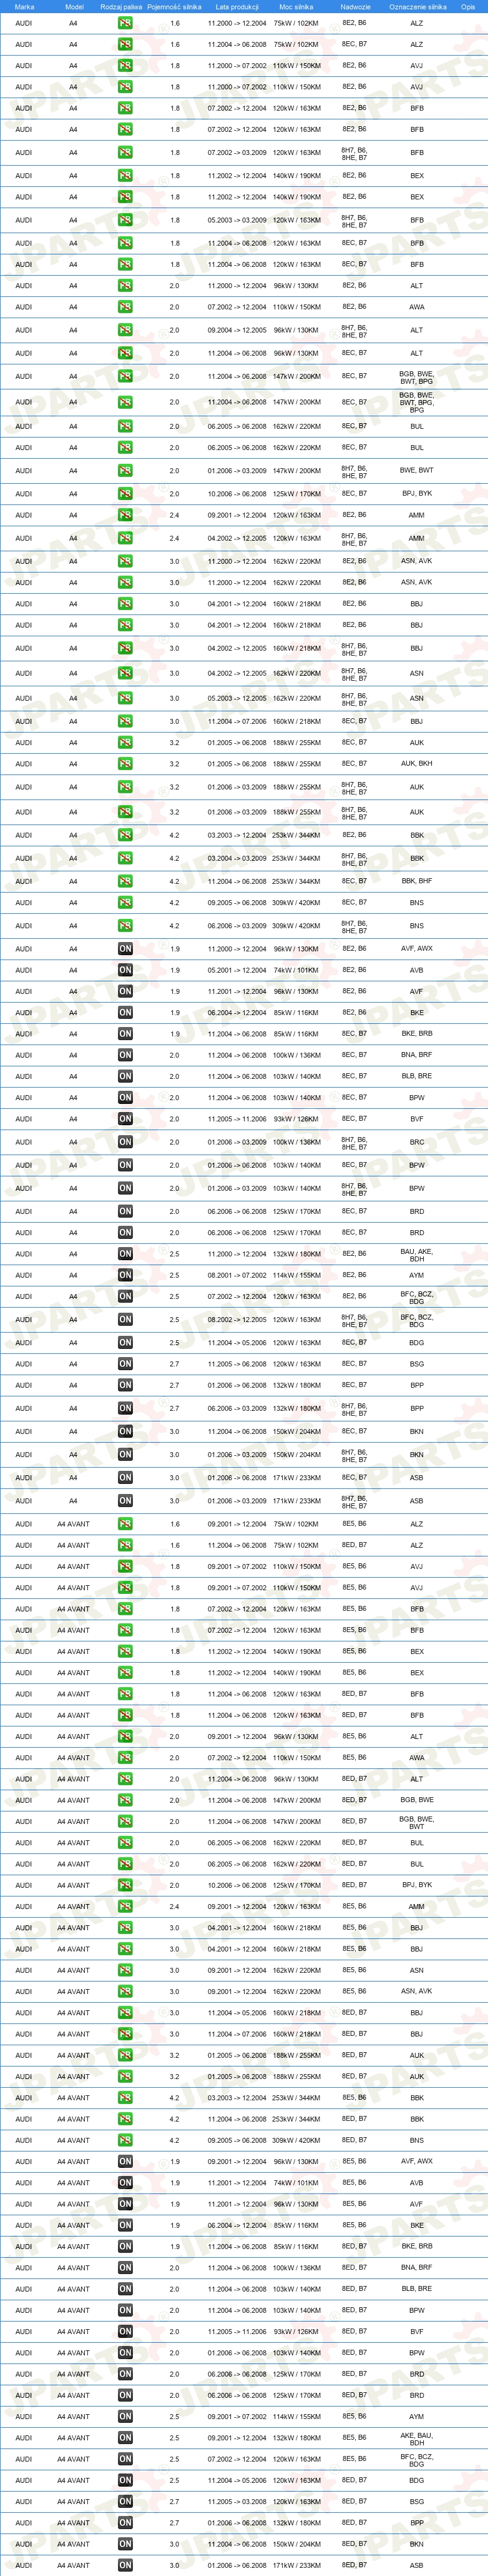488x2576 pixels.
Task: Click ON icon in A4 AVANT ASB row
Action: (x=125, y=2565)
